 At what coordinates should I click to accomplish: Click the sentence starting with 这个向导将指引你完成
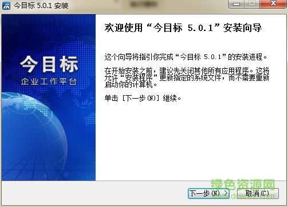(186, 57)
